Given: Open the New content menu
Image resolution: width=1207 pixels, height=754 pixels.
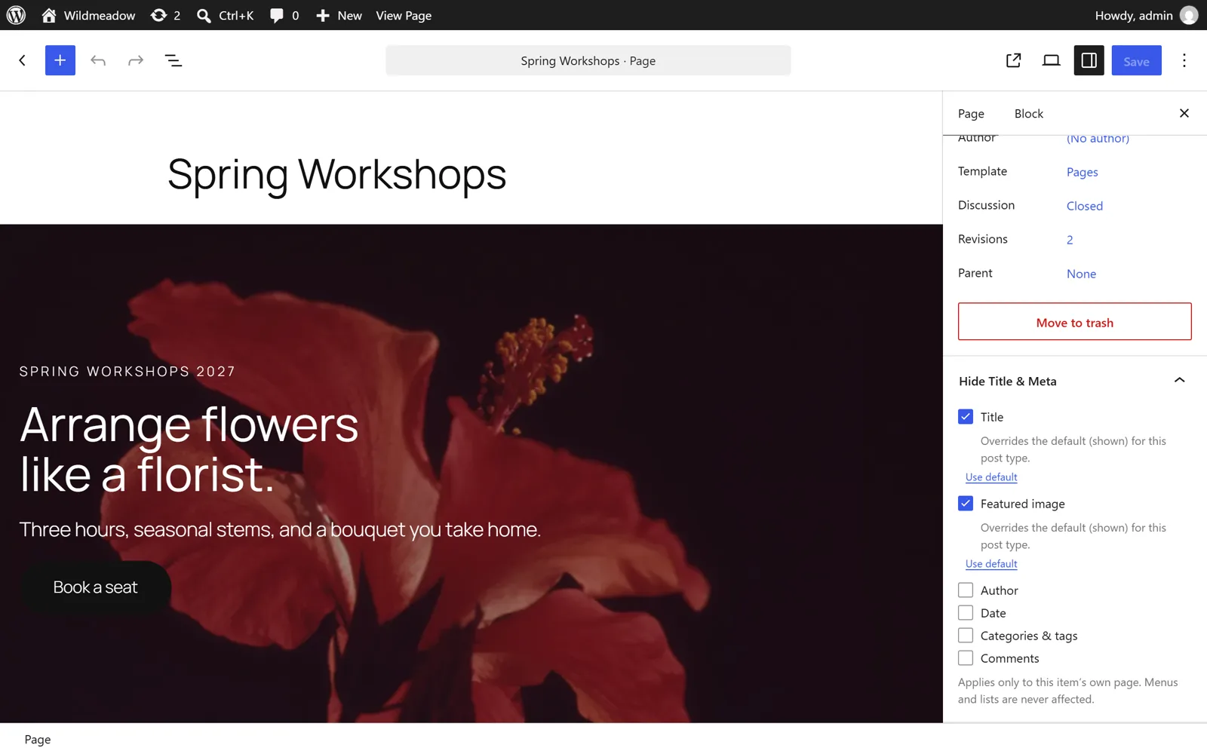Looking at the screenshot, I should [x=339, y=15].
